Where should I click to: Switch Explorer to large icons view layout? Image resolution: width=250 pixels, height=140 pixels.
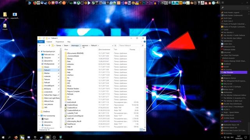(144, 129)
